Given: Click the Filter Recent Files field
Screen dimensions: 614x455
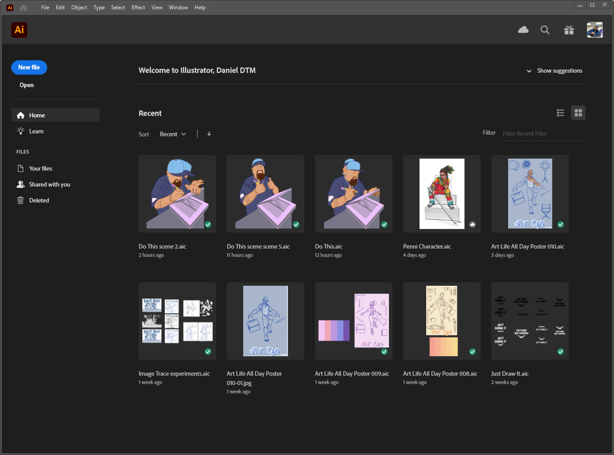Looking at the screenshot, I should [x=543, y=133].
